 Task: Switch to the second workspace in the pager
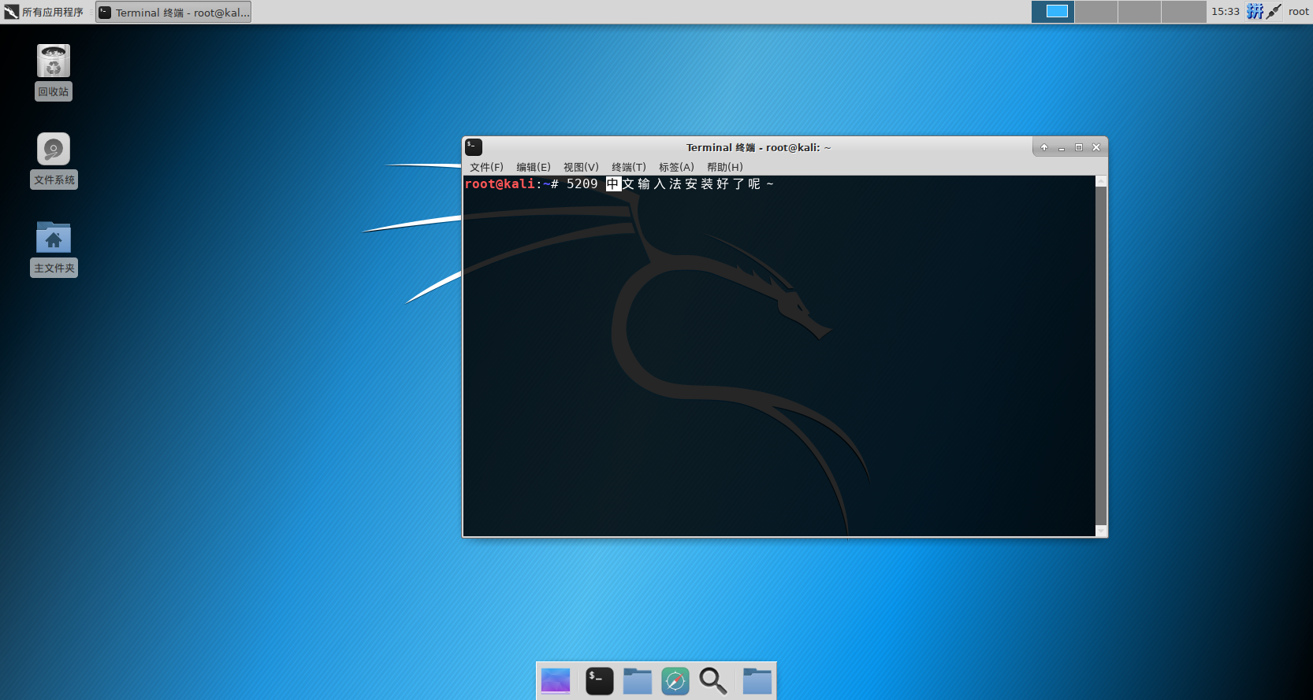[x=1096, y=11]
